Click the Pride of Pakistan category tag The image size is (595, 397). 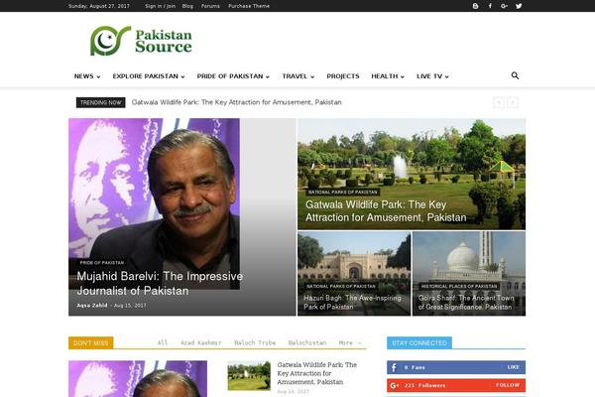[102, 262]
